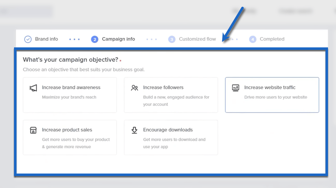Click the website traffic chart icon
The image size is (336, 188).
tap(236, 87)
